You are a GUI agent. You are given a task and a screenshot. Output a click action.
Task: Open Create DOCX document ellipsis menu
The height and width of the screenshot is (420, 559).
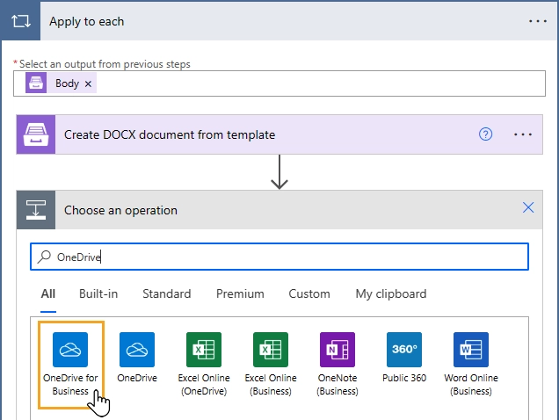tap(523, 134)
